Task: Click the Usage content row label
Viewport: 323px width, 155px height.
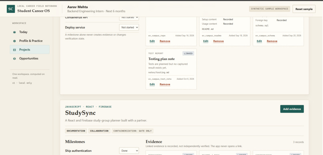Action: pyautogui.click(x=209, y=24)
